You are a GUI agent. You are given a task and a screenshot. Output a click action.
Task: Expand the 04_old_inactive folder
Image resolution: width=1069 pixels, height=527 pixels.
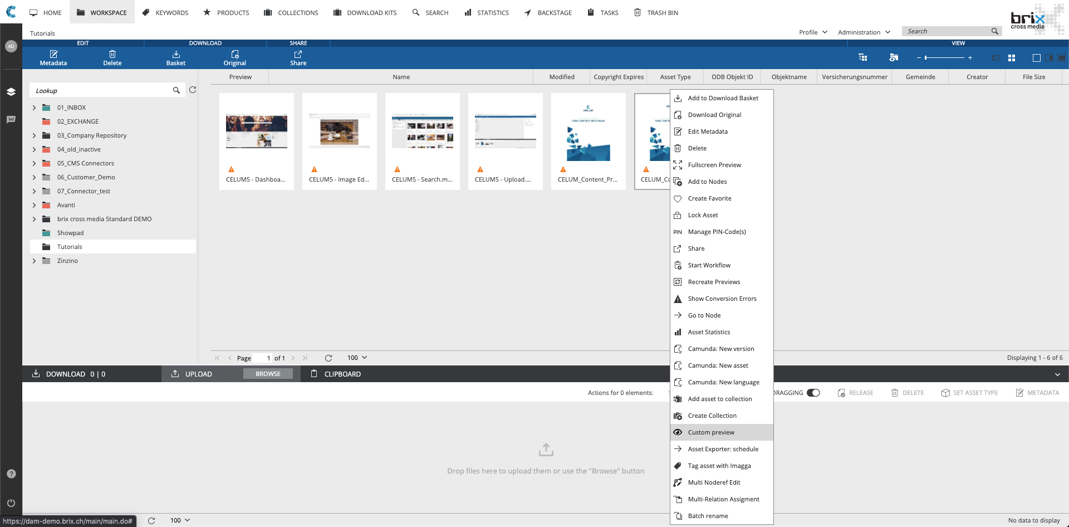tap(34, 149)
